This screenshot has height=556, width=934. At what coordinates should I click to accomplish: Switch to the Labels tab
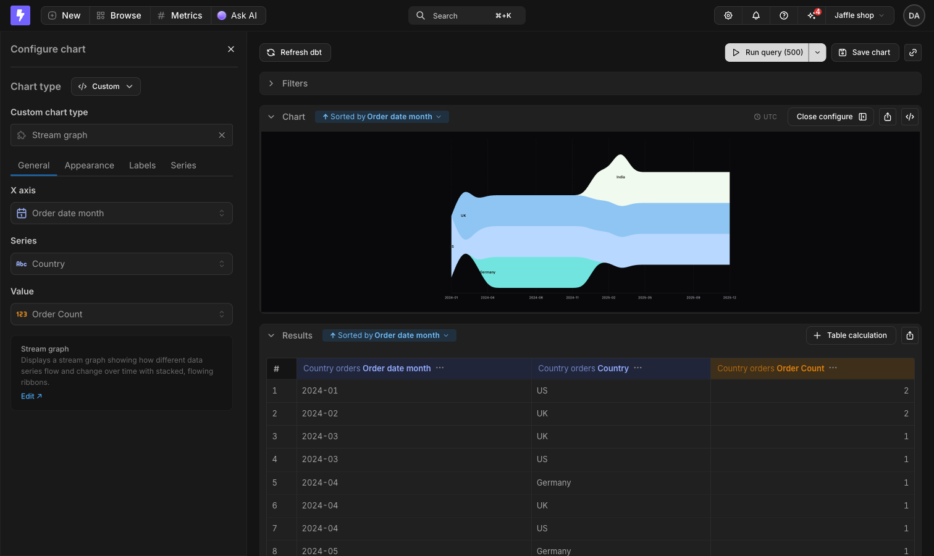[142, 166]
